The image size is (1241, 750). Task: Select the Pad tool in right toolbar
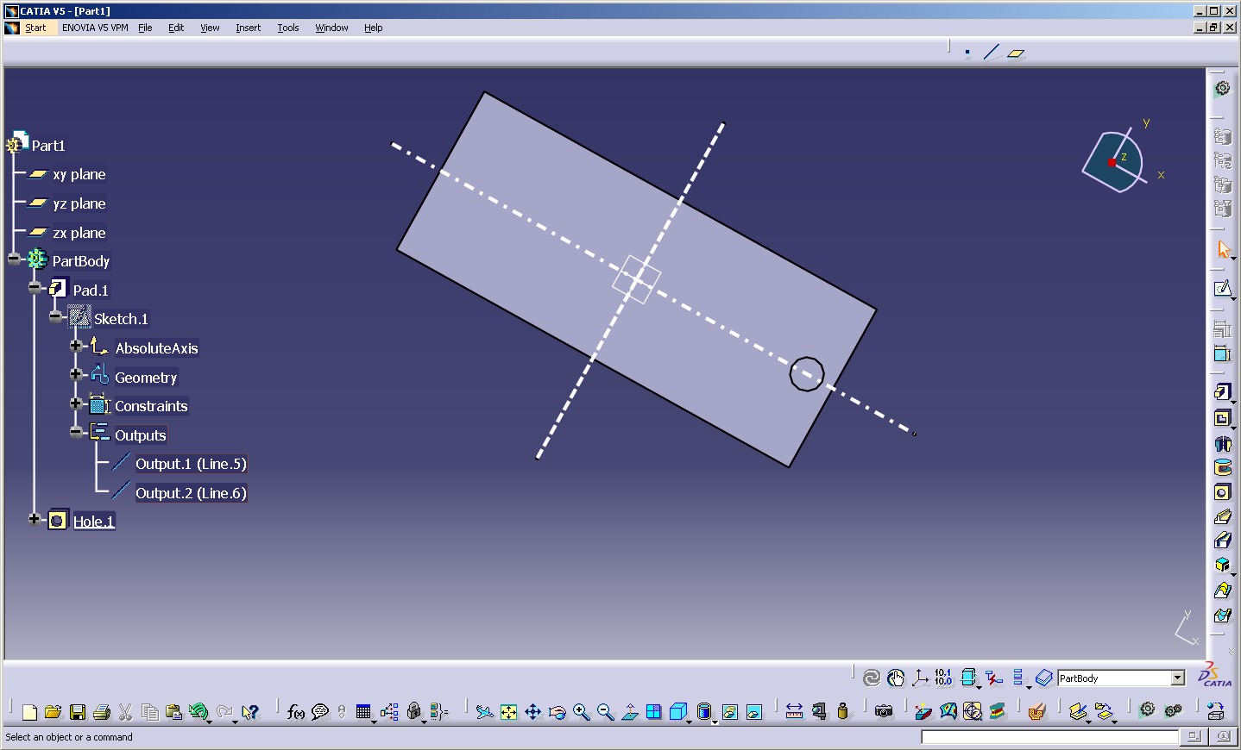click(x=1222, y=393)
